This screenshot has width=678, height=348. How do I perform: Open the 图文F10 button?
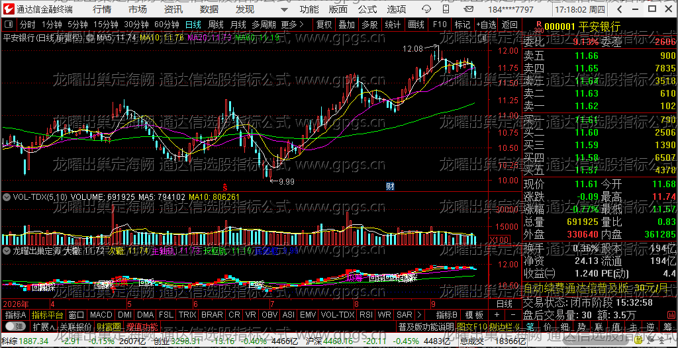coord(473,326)
